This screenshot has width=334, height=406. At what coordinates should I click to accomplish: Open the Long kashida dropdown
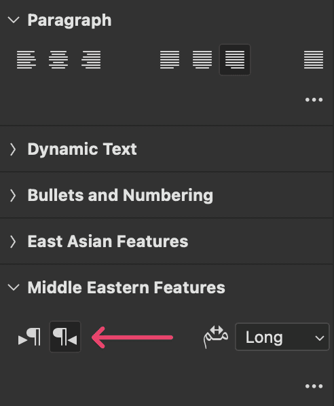click(282, 337)
